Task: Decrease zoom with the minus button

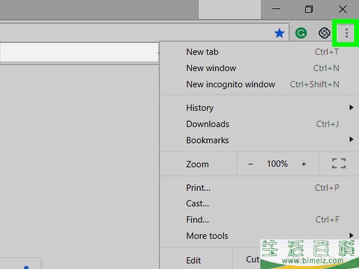Action: (x=251, y=164)
